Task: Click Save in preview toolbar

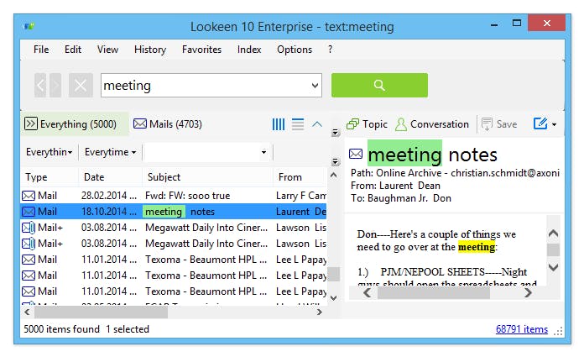Action: pyautogui.click(x=499, y=124)
